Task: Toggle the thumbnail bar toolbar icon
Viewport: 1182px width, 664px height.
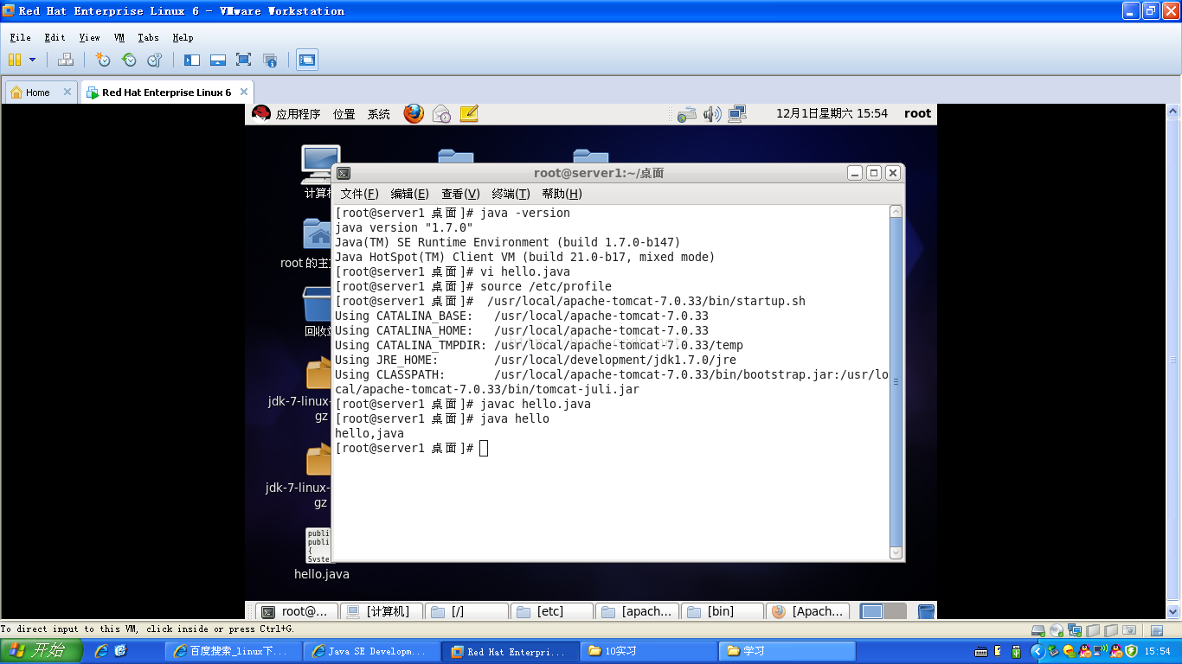Action: [218, 60]
